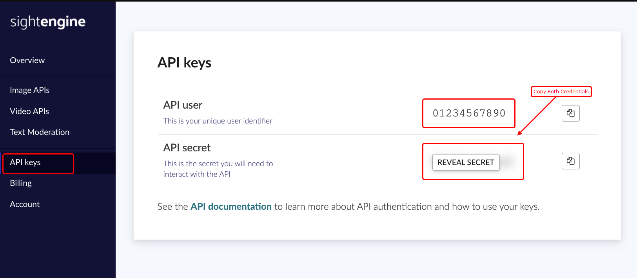Click the API user value 01234567890
The image size is (637, 278).
(x=469, y=113)
